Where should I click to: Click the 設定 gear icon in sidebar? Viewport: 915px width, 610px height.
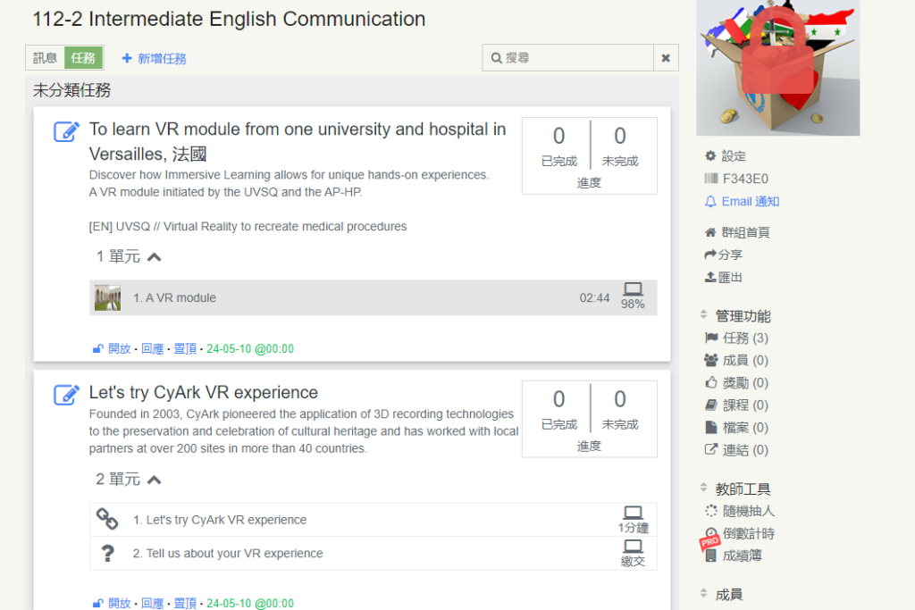tap(710, 155)
